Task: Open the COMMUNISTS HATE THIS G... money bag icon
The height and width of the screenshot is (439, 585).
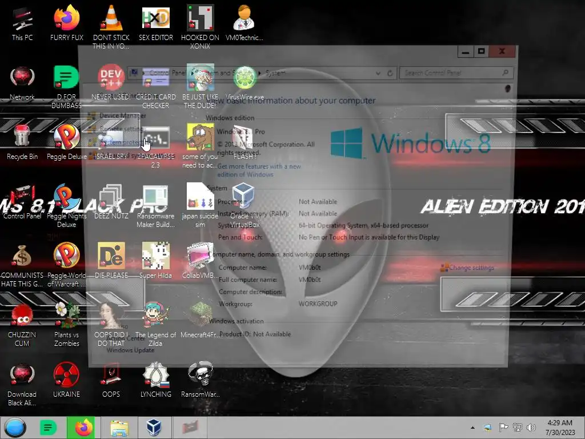Action: coord(22,265)
